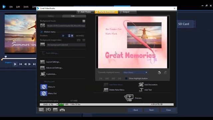Screen dimensions: 213x120
Task: Step to next frame in main window player
Action: pos(30,64)
